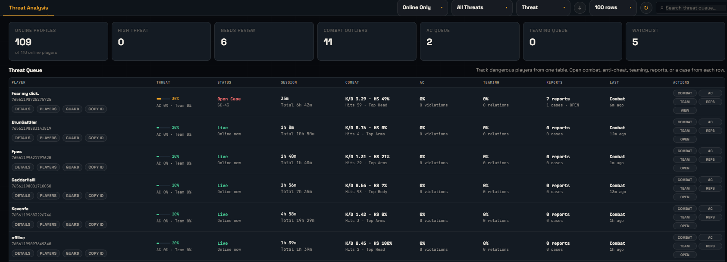The width and height of the screenshot is (727, 262).
Task: Click the 7 reports cell
Action: coord(558,99)
